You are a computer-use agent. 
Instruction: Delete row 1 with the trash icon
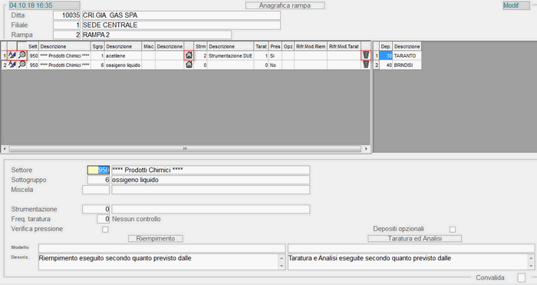[x=366, y=55]
